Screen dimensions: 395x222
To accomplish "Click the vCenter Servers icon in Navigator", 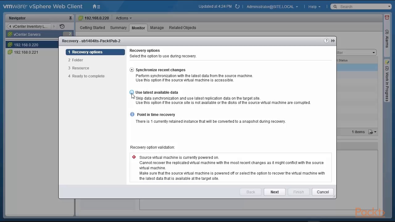I will (x=10, y=34).
